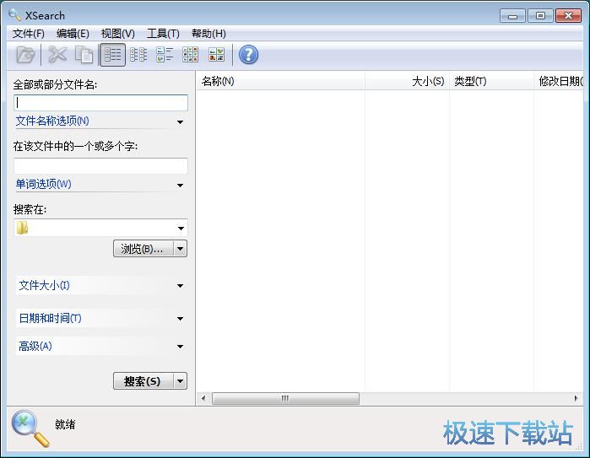Focus the 全部或部分文件名 input field

100,103
